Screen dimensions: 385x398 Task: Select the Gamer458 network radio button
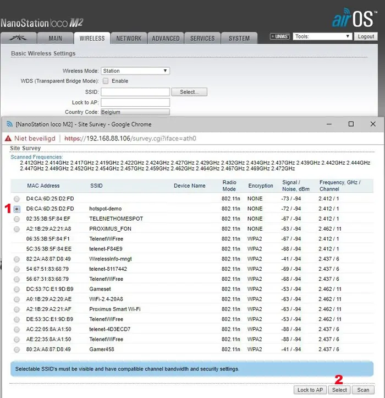tap(17, 350)
